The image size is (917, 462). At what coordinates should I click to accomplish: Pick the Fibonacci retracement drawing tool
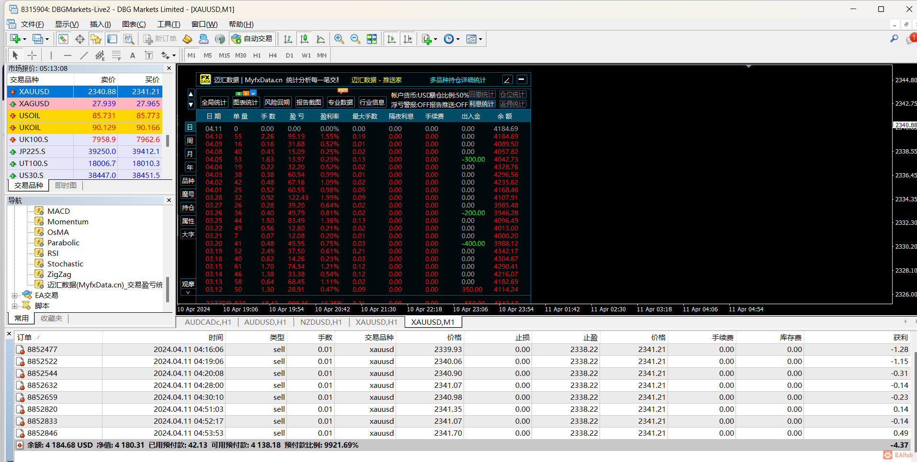[x=116, y=55]
